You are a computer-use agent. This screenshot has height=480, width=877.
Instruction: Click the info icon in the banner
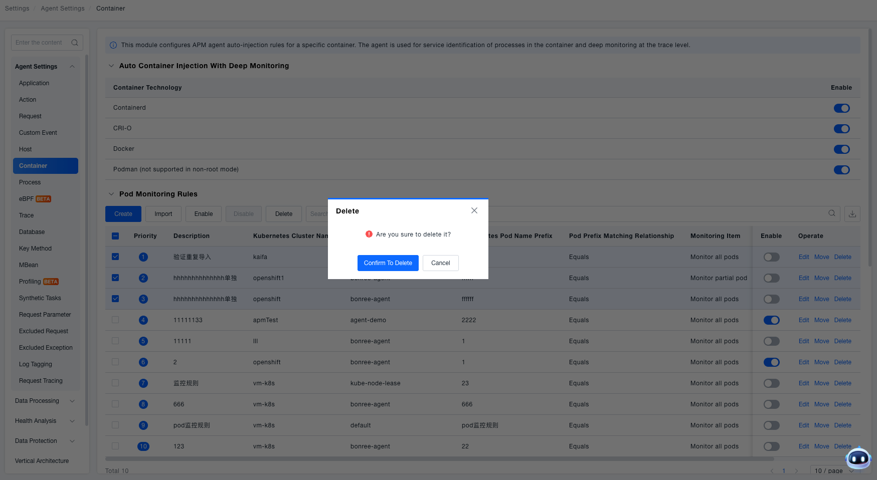tap(113, 45)
